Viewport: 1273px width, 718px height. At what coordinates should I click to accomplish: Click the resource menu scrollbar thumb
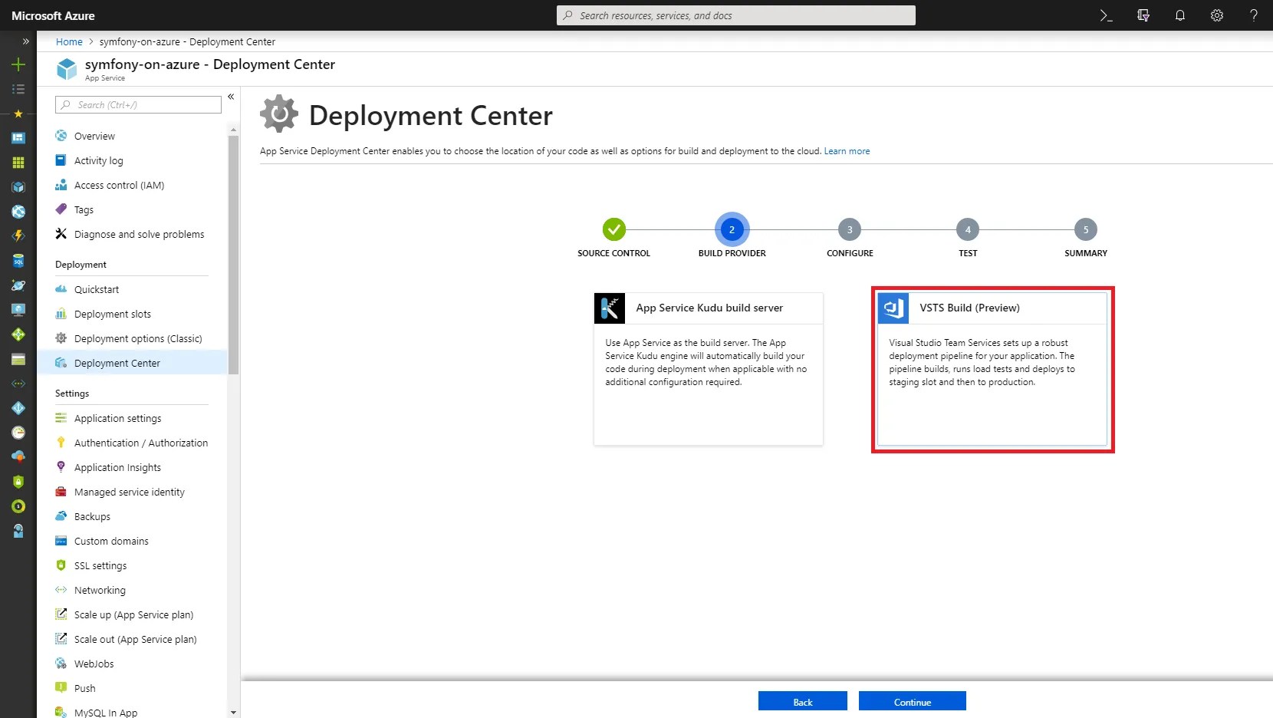pos(234,255)
